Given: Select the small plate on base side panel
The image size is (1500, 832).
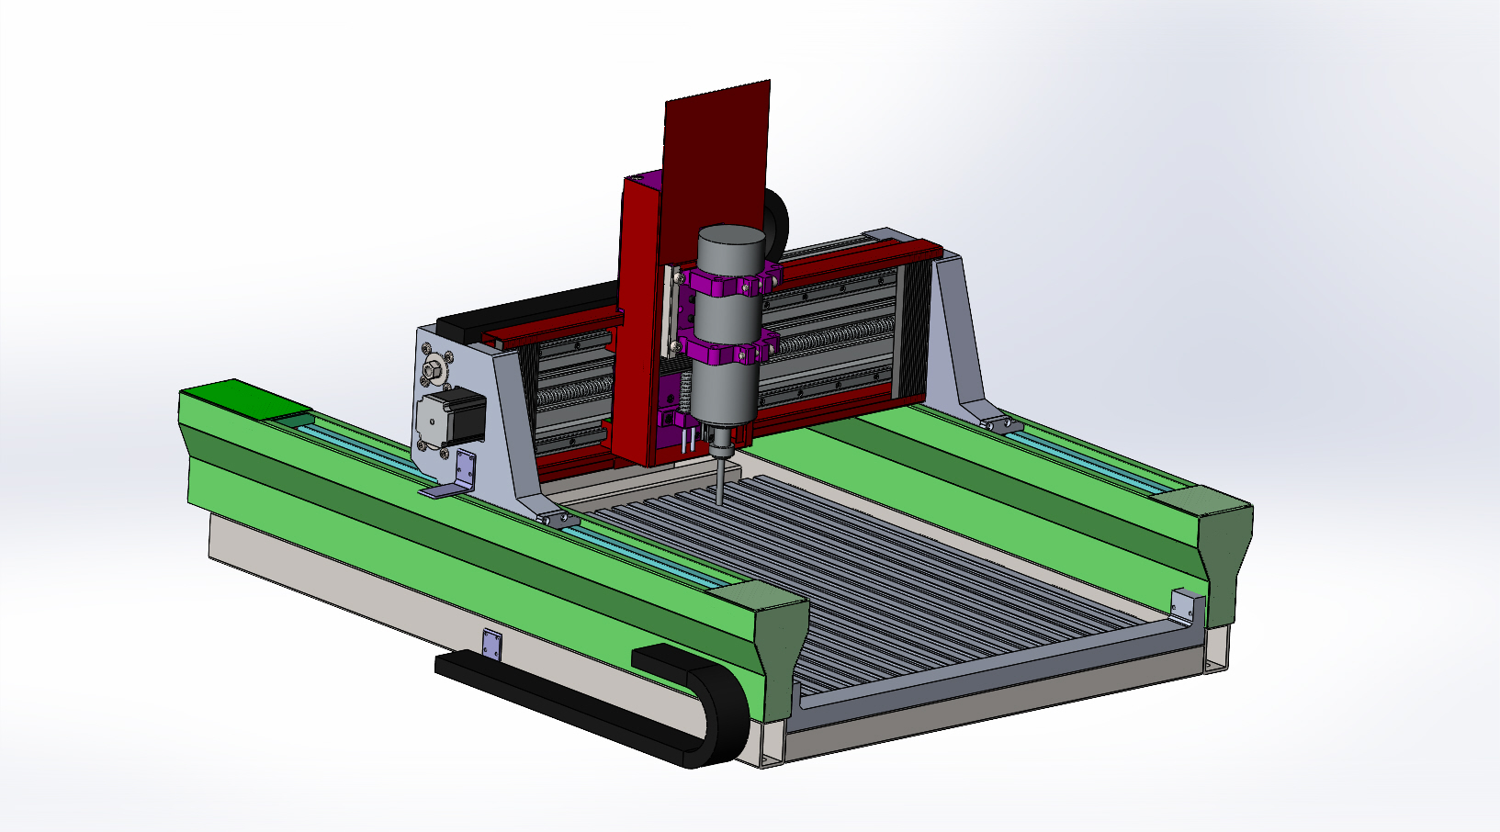Looking at the screenshot, I should (492, 644).
